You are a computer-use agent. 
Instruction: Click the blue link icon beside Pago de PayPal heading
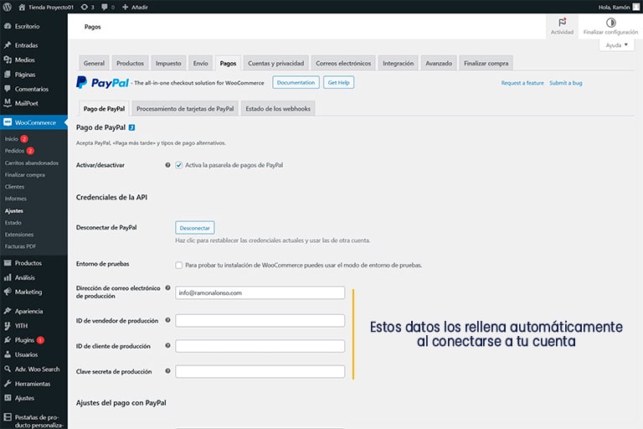[131, 127]
